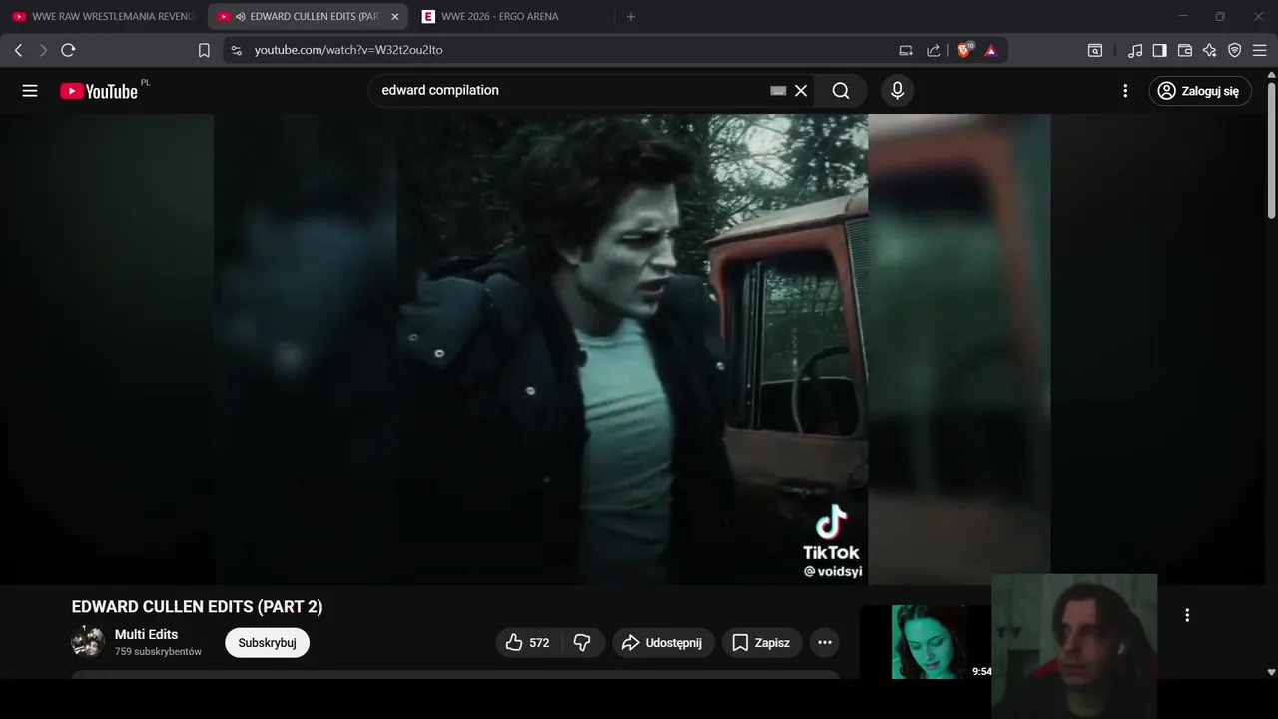Open YouTube settings three-dot menu
1278x719 pixels.
(x=1125, y=91)
